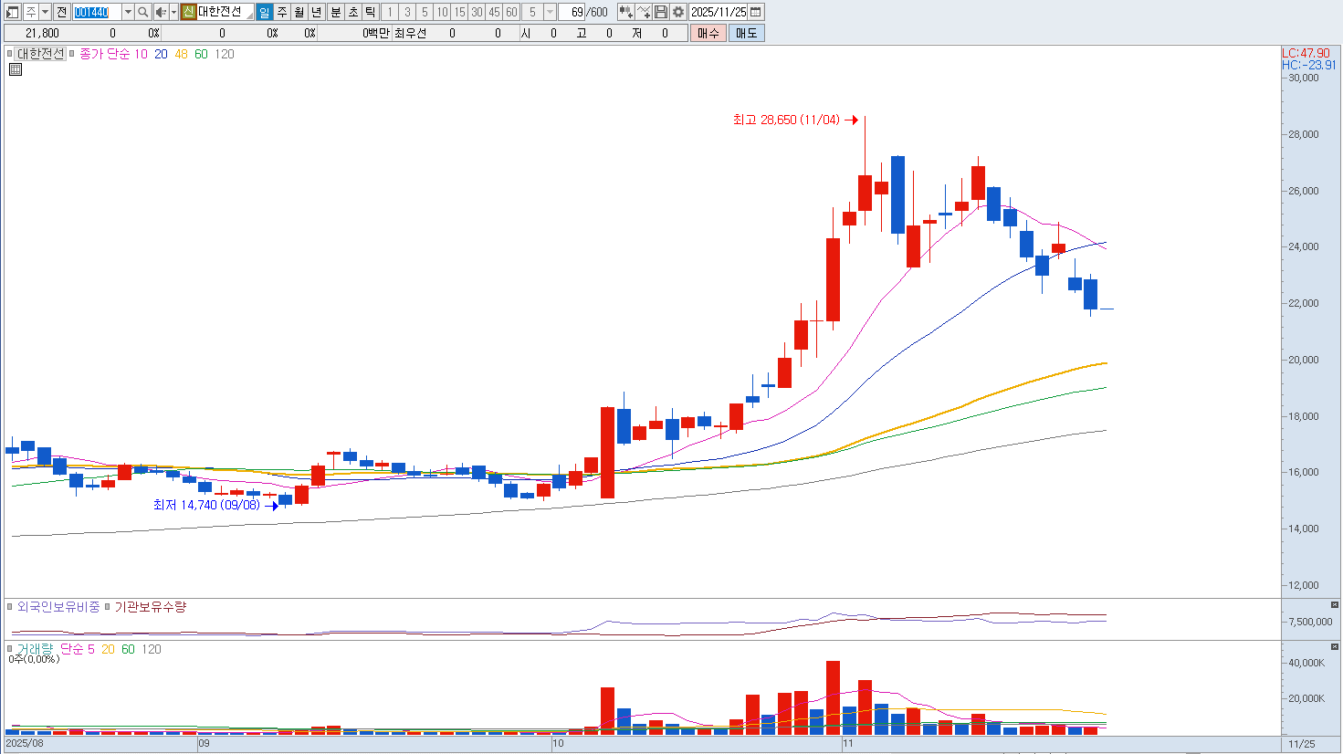Screen dimensions: 1343x754
Task: Click the speaker sound alert icon
Action: 160,12
